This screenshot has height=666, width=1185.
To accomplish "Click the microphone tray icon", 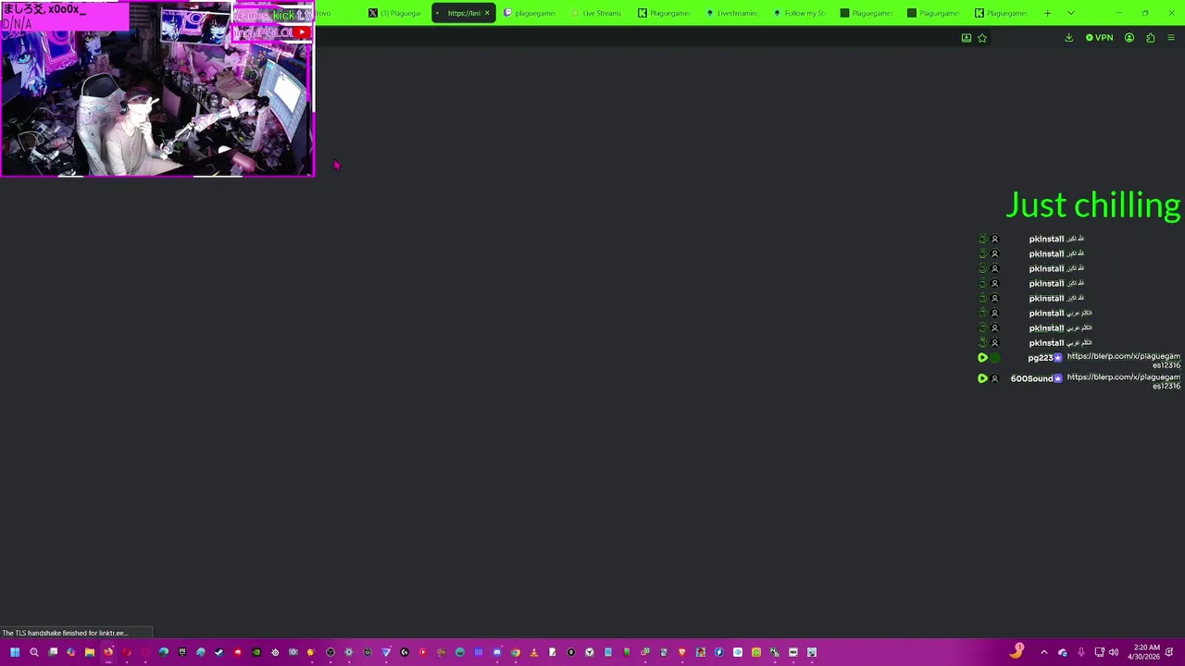I will tap(1081, 652).
